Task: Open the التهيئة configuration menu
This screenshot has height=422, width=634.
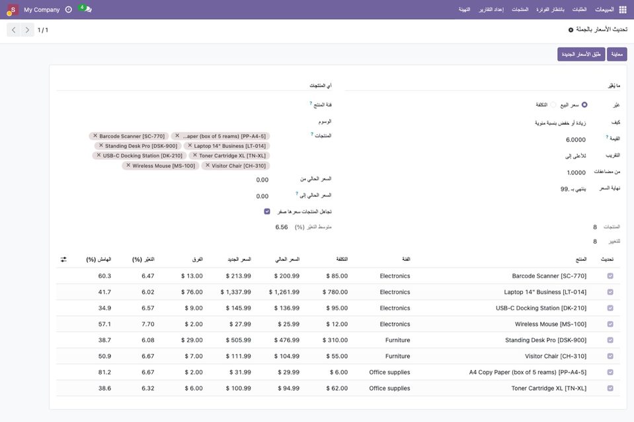Action: click(464, 9)
